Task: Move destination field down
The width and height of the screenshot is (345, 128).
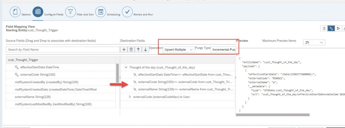Action: tap(145, 50)
